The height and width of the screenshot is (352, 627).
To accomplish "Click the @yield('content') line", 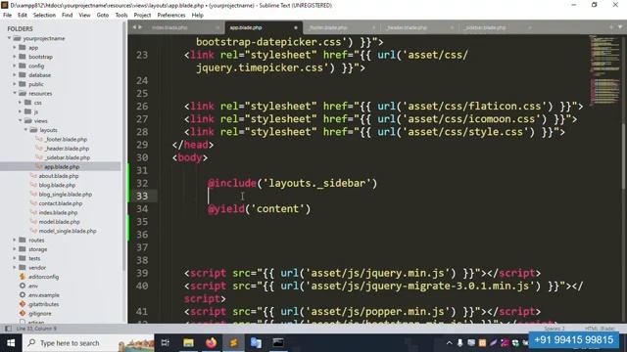I will pyautogui.click(x=259, y=208).
